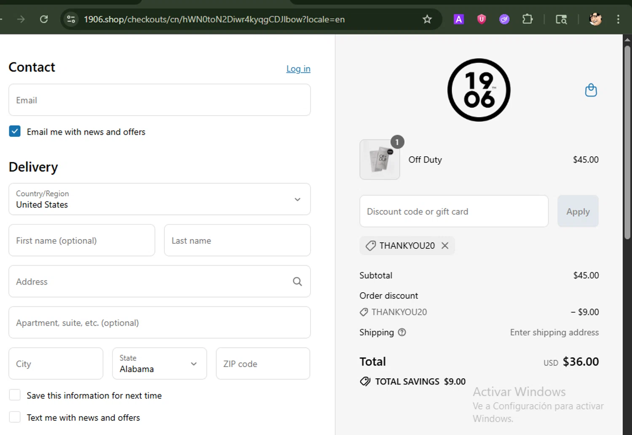Click the Apartment, suite field
Image resolution: width=632 pixels, height=435 pixels.
[160, 323]
